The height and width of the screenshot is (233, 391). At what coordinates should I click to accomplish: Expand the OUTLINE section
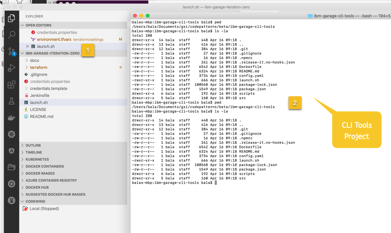click(23, 145)
